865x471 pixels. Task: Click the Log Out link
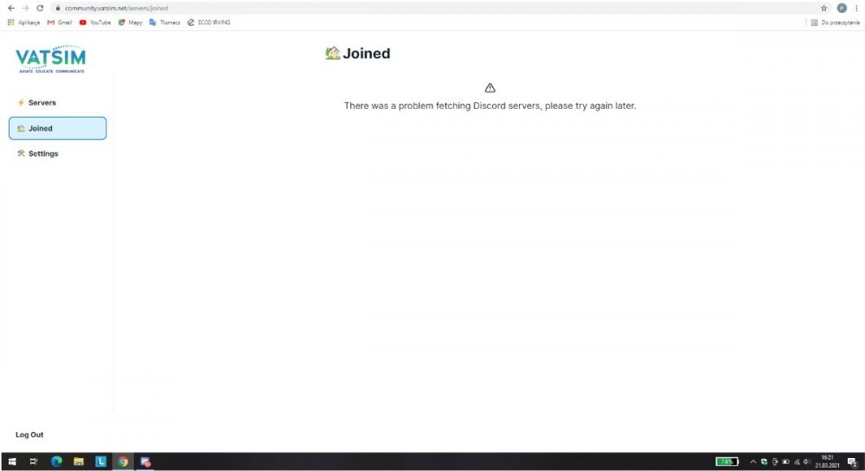29,435
